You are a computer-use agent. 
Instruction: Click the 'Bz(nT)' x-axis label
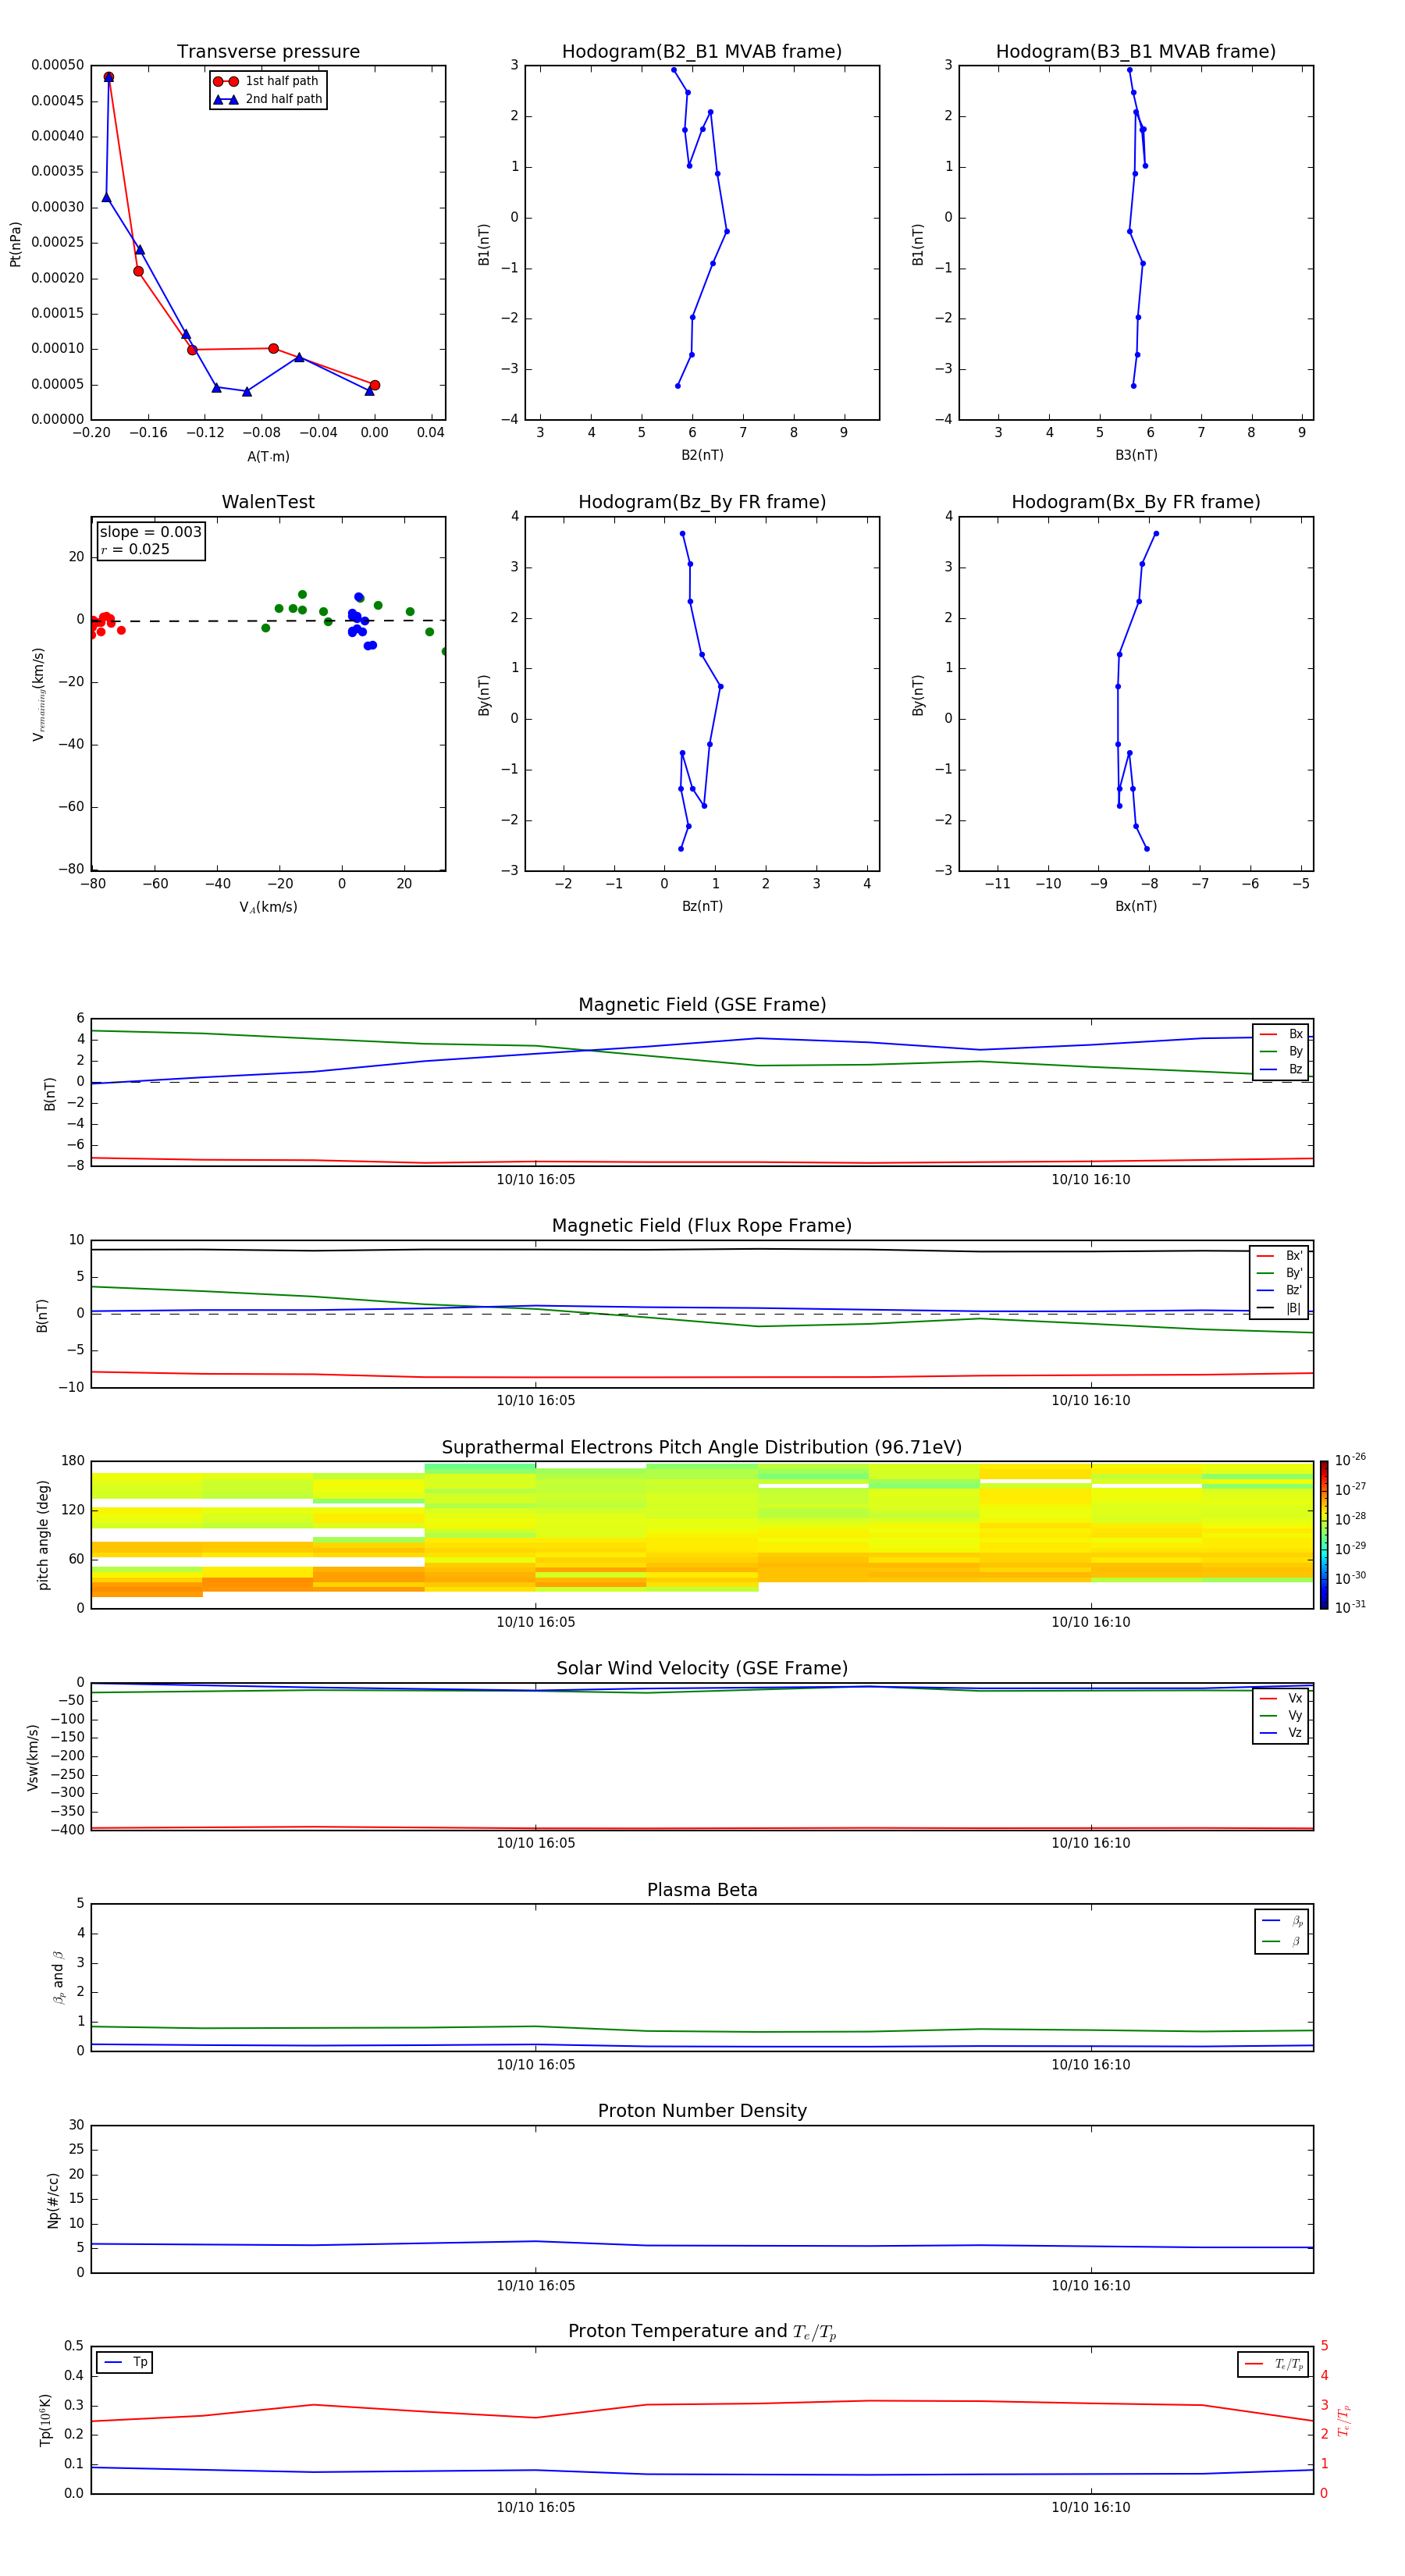702,906
